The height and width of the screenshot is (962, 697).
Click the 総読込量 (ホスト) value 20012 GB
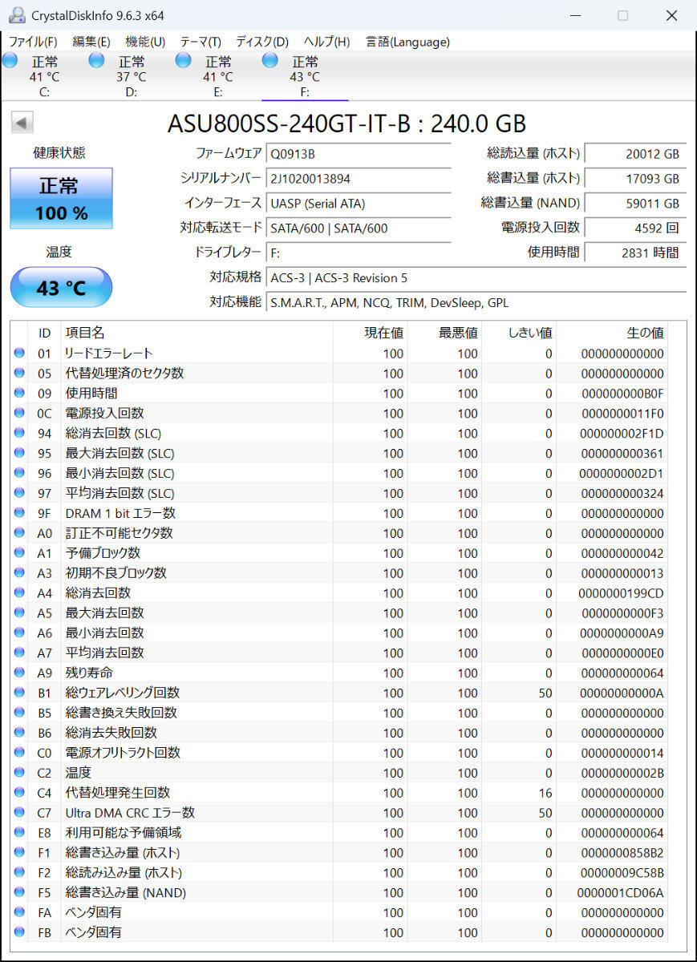click(635, 153)
